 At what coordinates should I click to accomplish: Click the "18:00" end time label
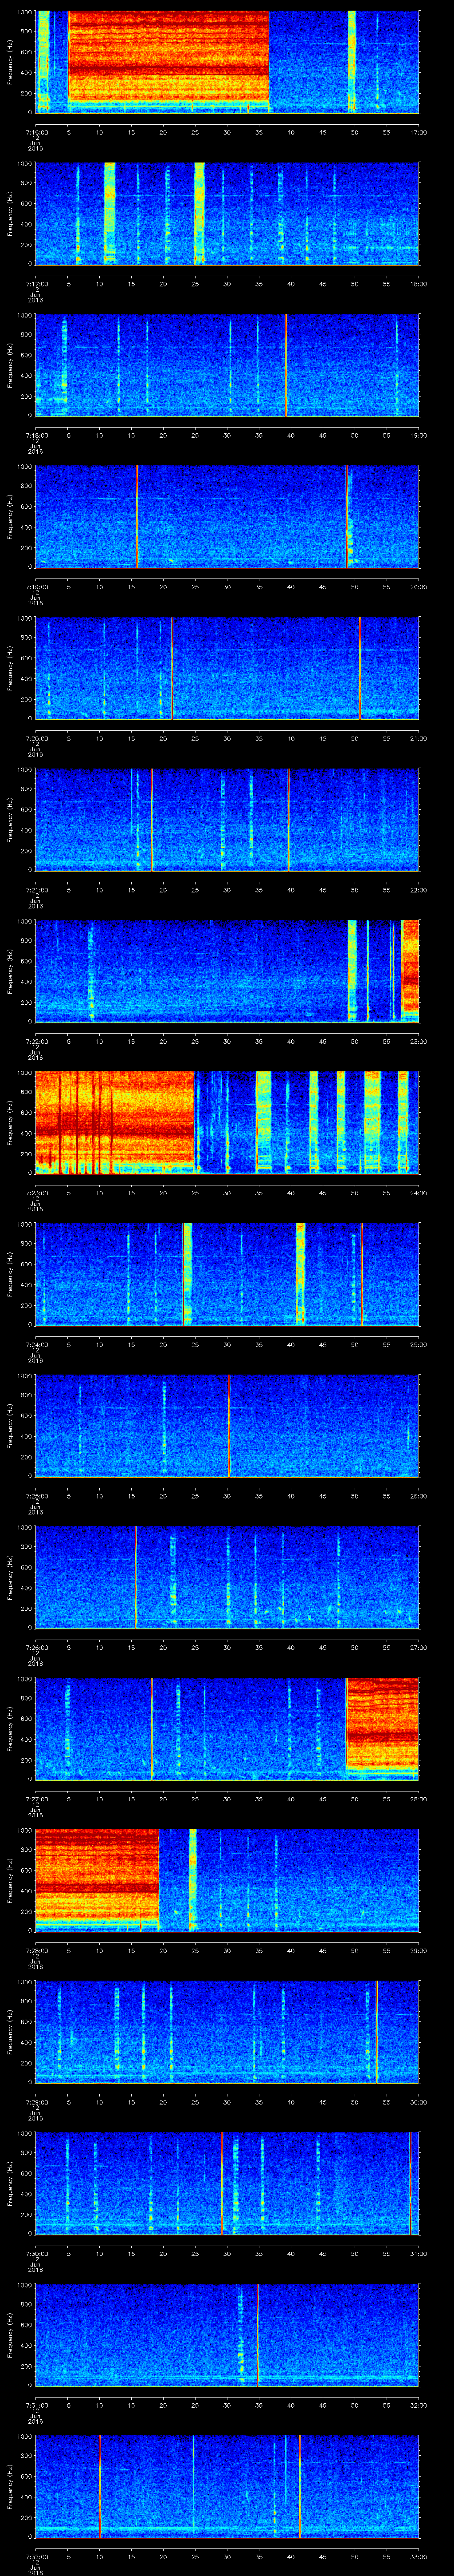(x=418, y=284)
